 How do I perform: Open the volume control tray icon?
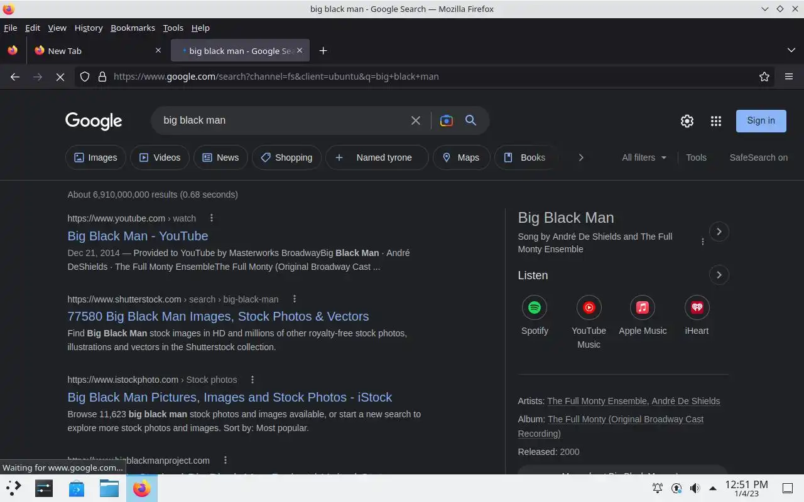(695, 488)
